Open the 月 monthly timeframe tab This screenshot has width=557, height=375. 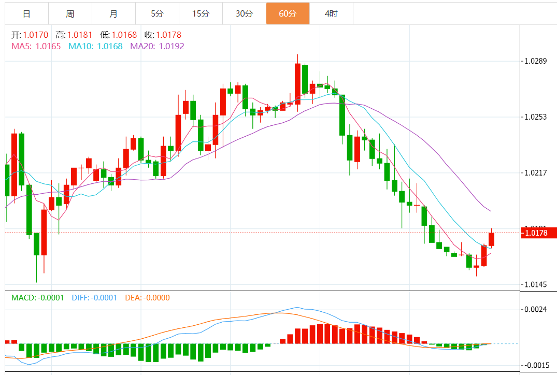pos(113,13)
